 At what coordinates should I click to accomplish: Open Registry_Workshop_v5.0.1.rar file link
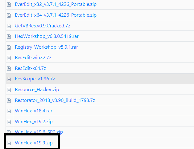click(x=46, y=47)
